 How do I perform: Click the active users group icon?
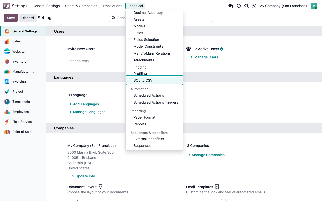point(189,49)
